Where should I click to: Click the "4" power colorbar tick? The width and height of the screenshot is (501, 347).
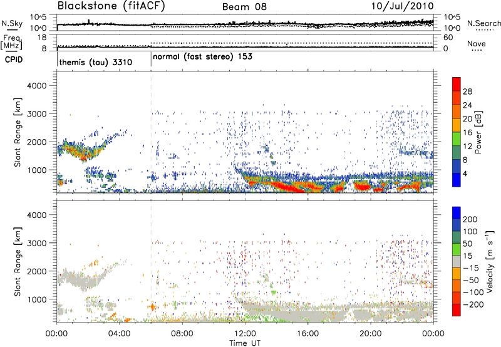(x=465, y=174)
